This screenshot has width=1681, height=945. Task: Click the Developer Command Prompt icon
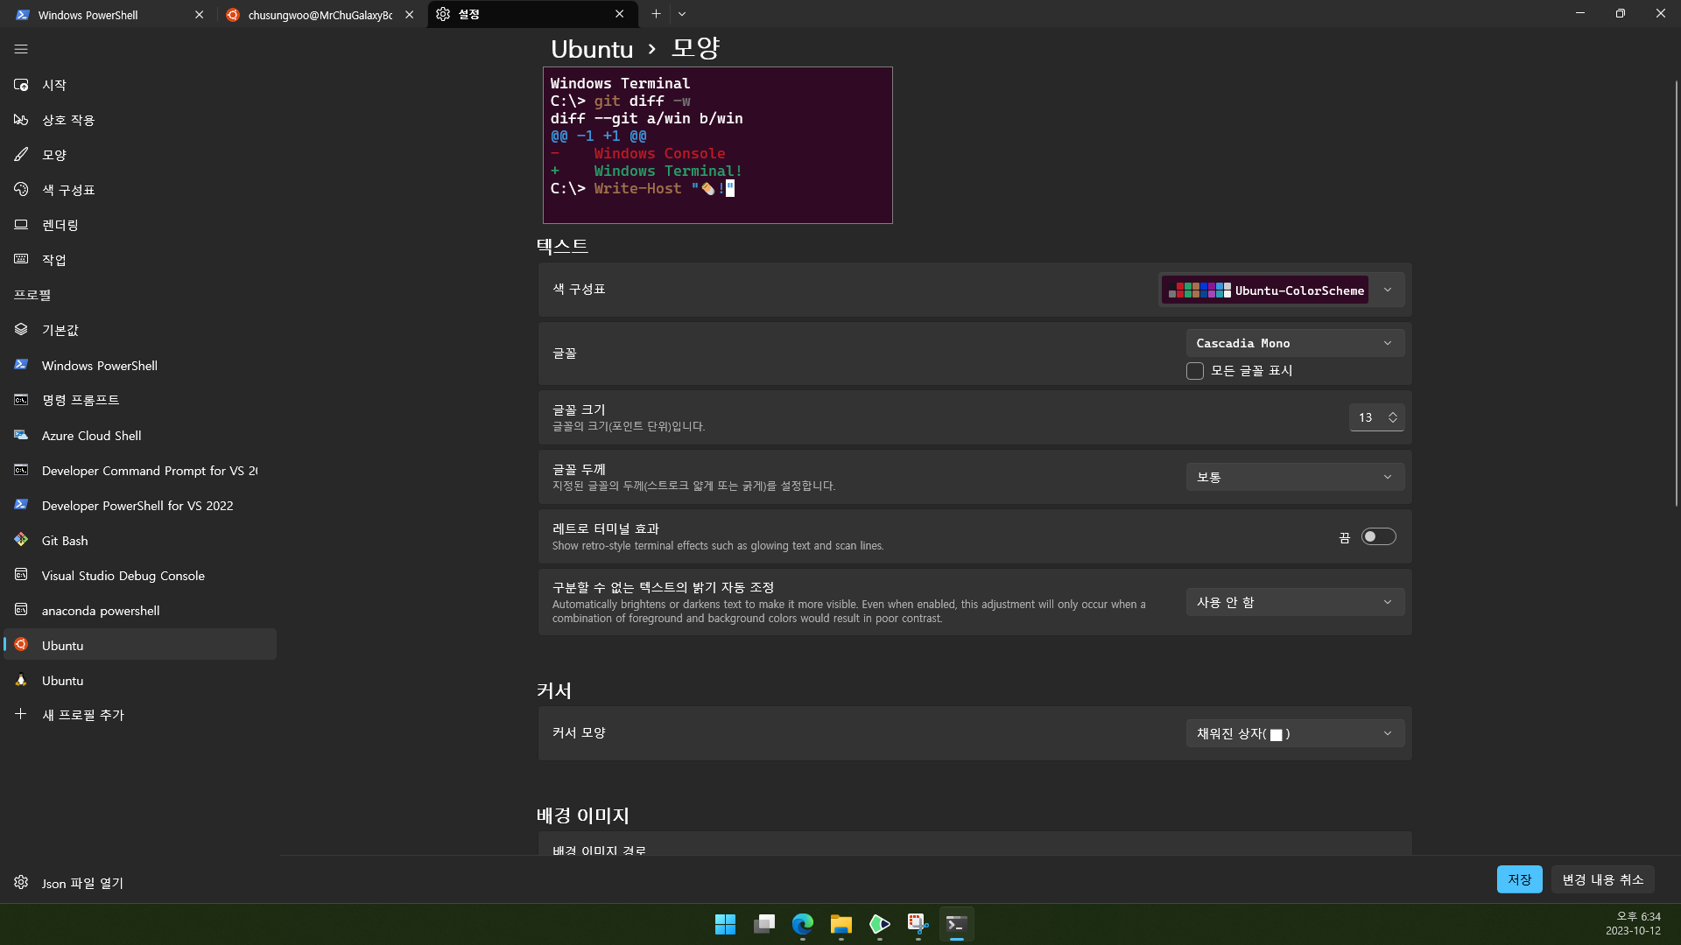coord(21,470)
